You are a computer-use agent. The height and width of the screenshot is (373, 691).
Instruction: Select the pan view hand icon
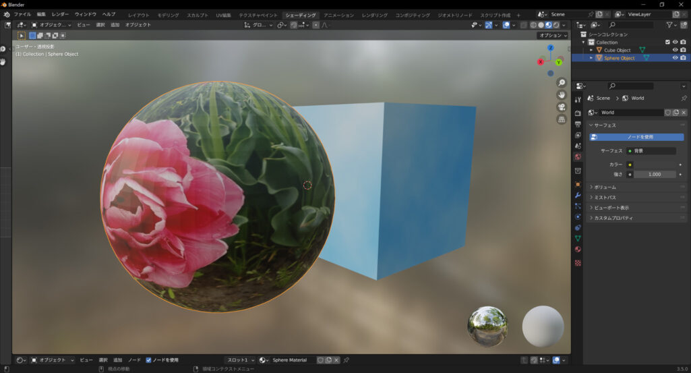tap(562, 95)
